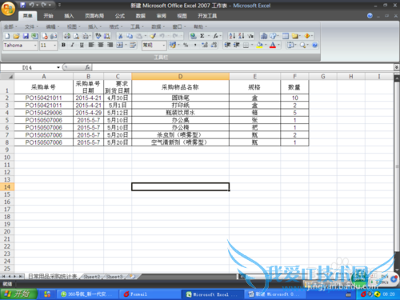Click the Quick Access save icon
The width and height of the screenshot is (400, 300).
pos(23,5)
